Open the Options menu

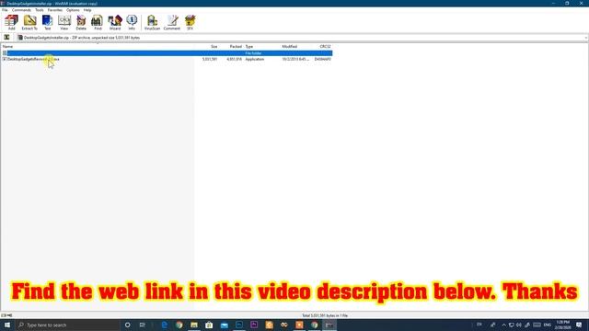coord(73,10)
